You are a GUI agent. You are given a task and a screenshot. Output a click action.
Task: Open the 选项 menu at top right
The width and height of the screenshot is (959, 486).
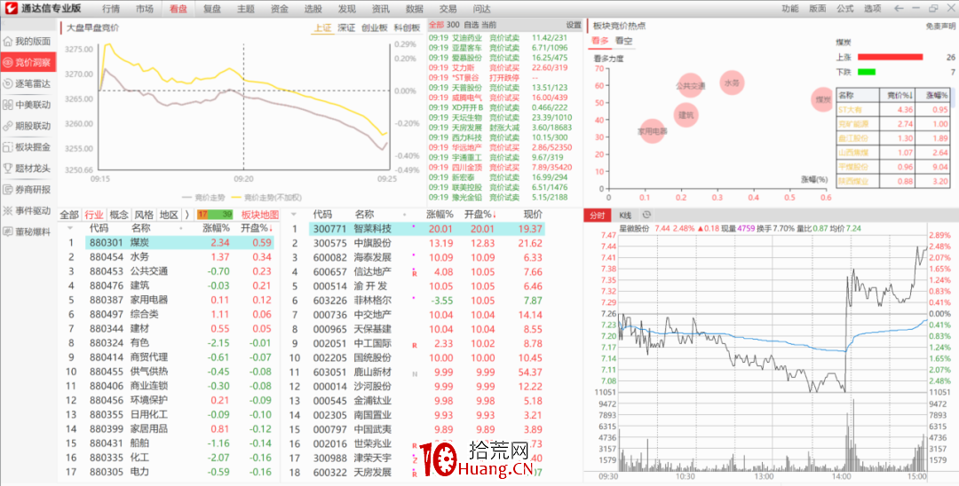pyautogui.click(x=873, y=9)
